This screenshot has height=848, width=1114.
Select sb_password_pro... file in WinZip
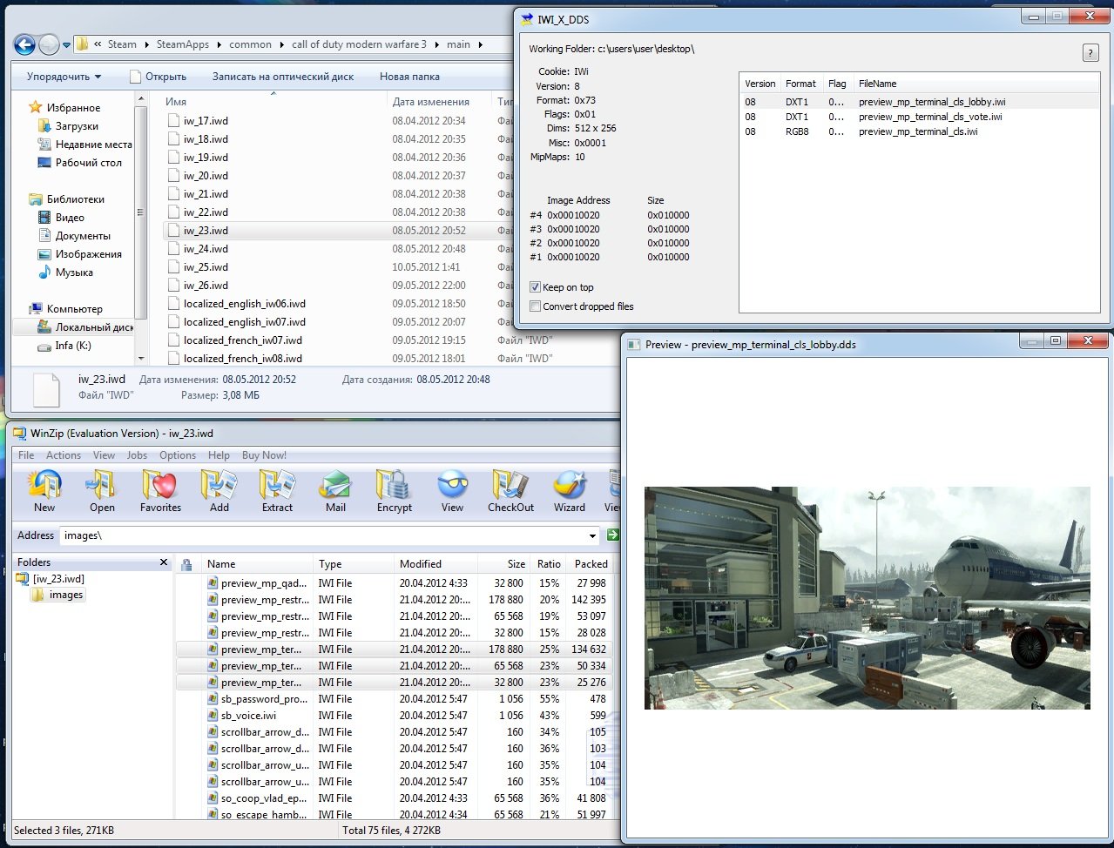pyautogui.click(x=264, y=699)
